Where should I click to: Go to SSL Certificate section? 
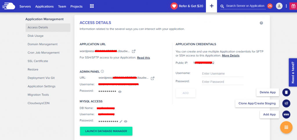click(x=38, y=61)
